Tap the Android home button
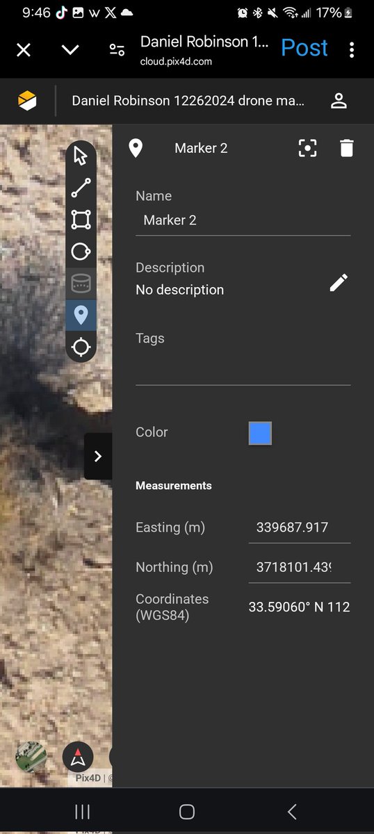Screen dimensions: 374x834 187,812
